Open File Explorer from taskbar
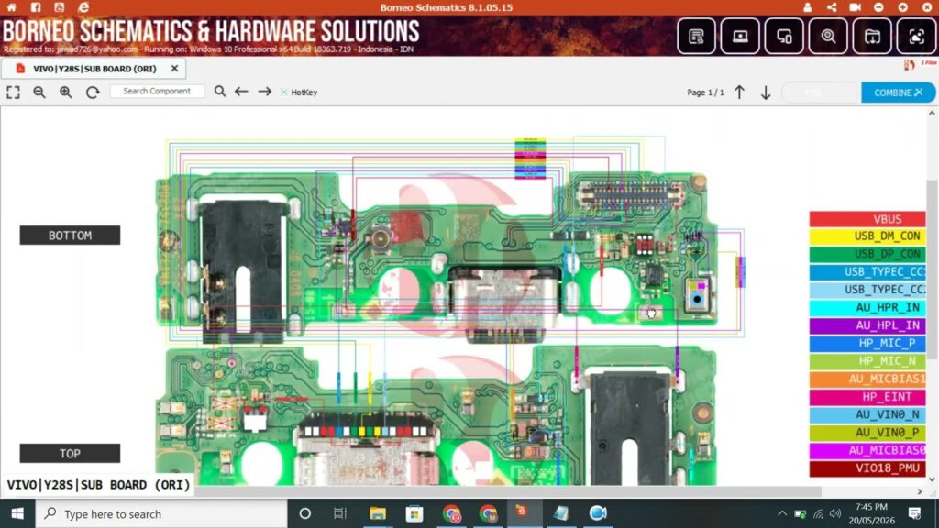The image size is (939, 528). [377, 513]
